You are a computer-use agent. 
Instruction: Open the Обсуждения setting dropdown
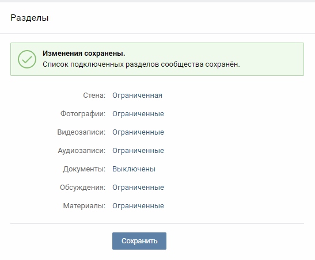tap(138, 188)
